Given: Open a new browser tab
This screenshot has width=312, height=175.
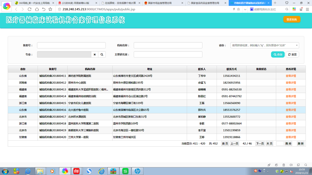Looking at the screenshot, I should click(275, 3).
